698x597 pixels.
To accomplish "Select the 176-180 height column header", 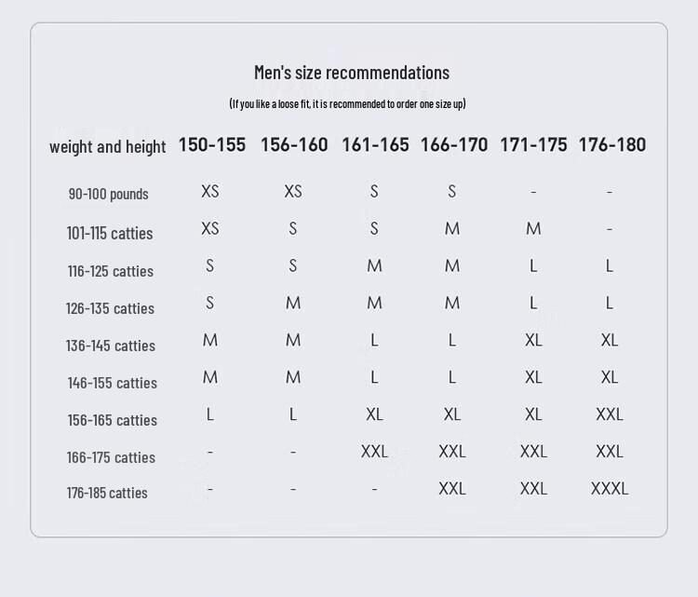I will (611, 144).
